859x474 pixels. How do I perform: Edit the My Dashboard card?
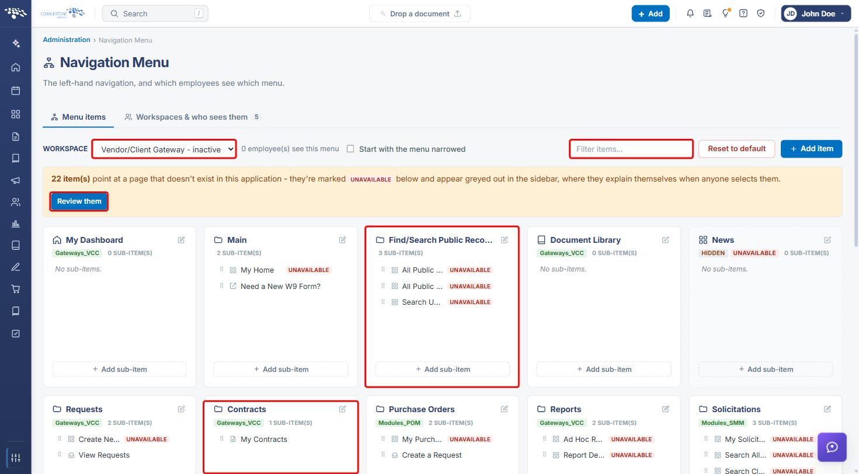(x=181, y=240)
